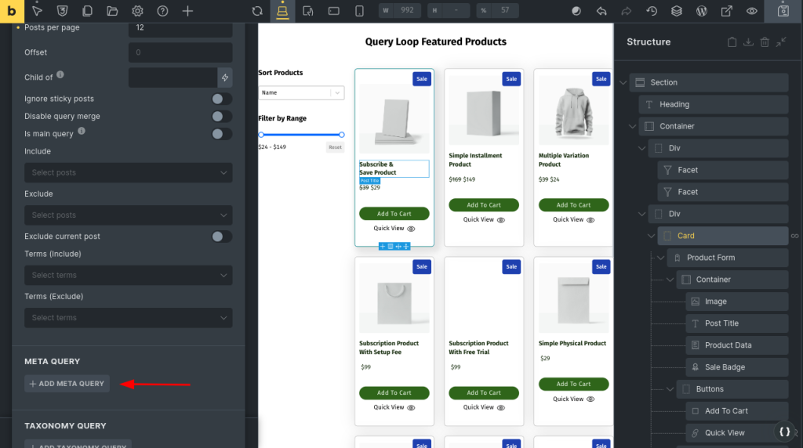Screen dimensions: 803x448
Task: Collapse the Section tree chevron
Action: (623, 82)
